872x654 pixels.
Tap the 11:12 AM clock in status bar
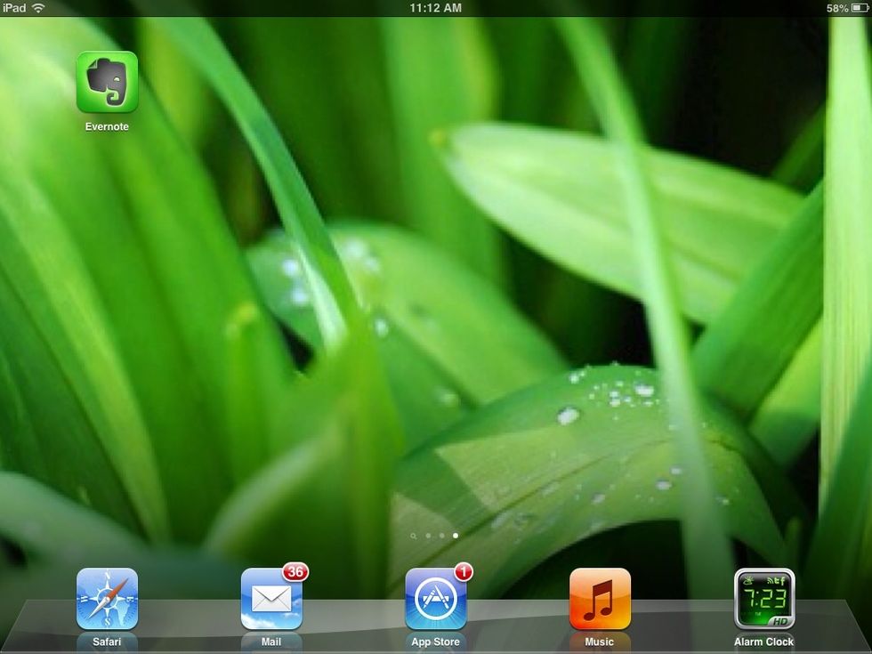pos(435,8)
